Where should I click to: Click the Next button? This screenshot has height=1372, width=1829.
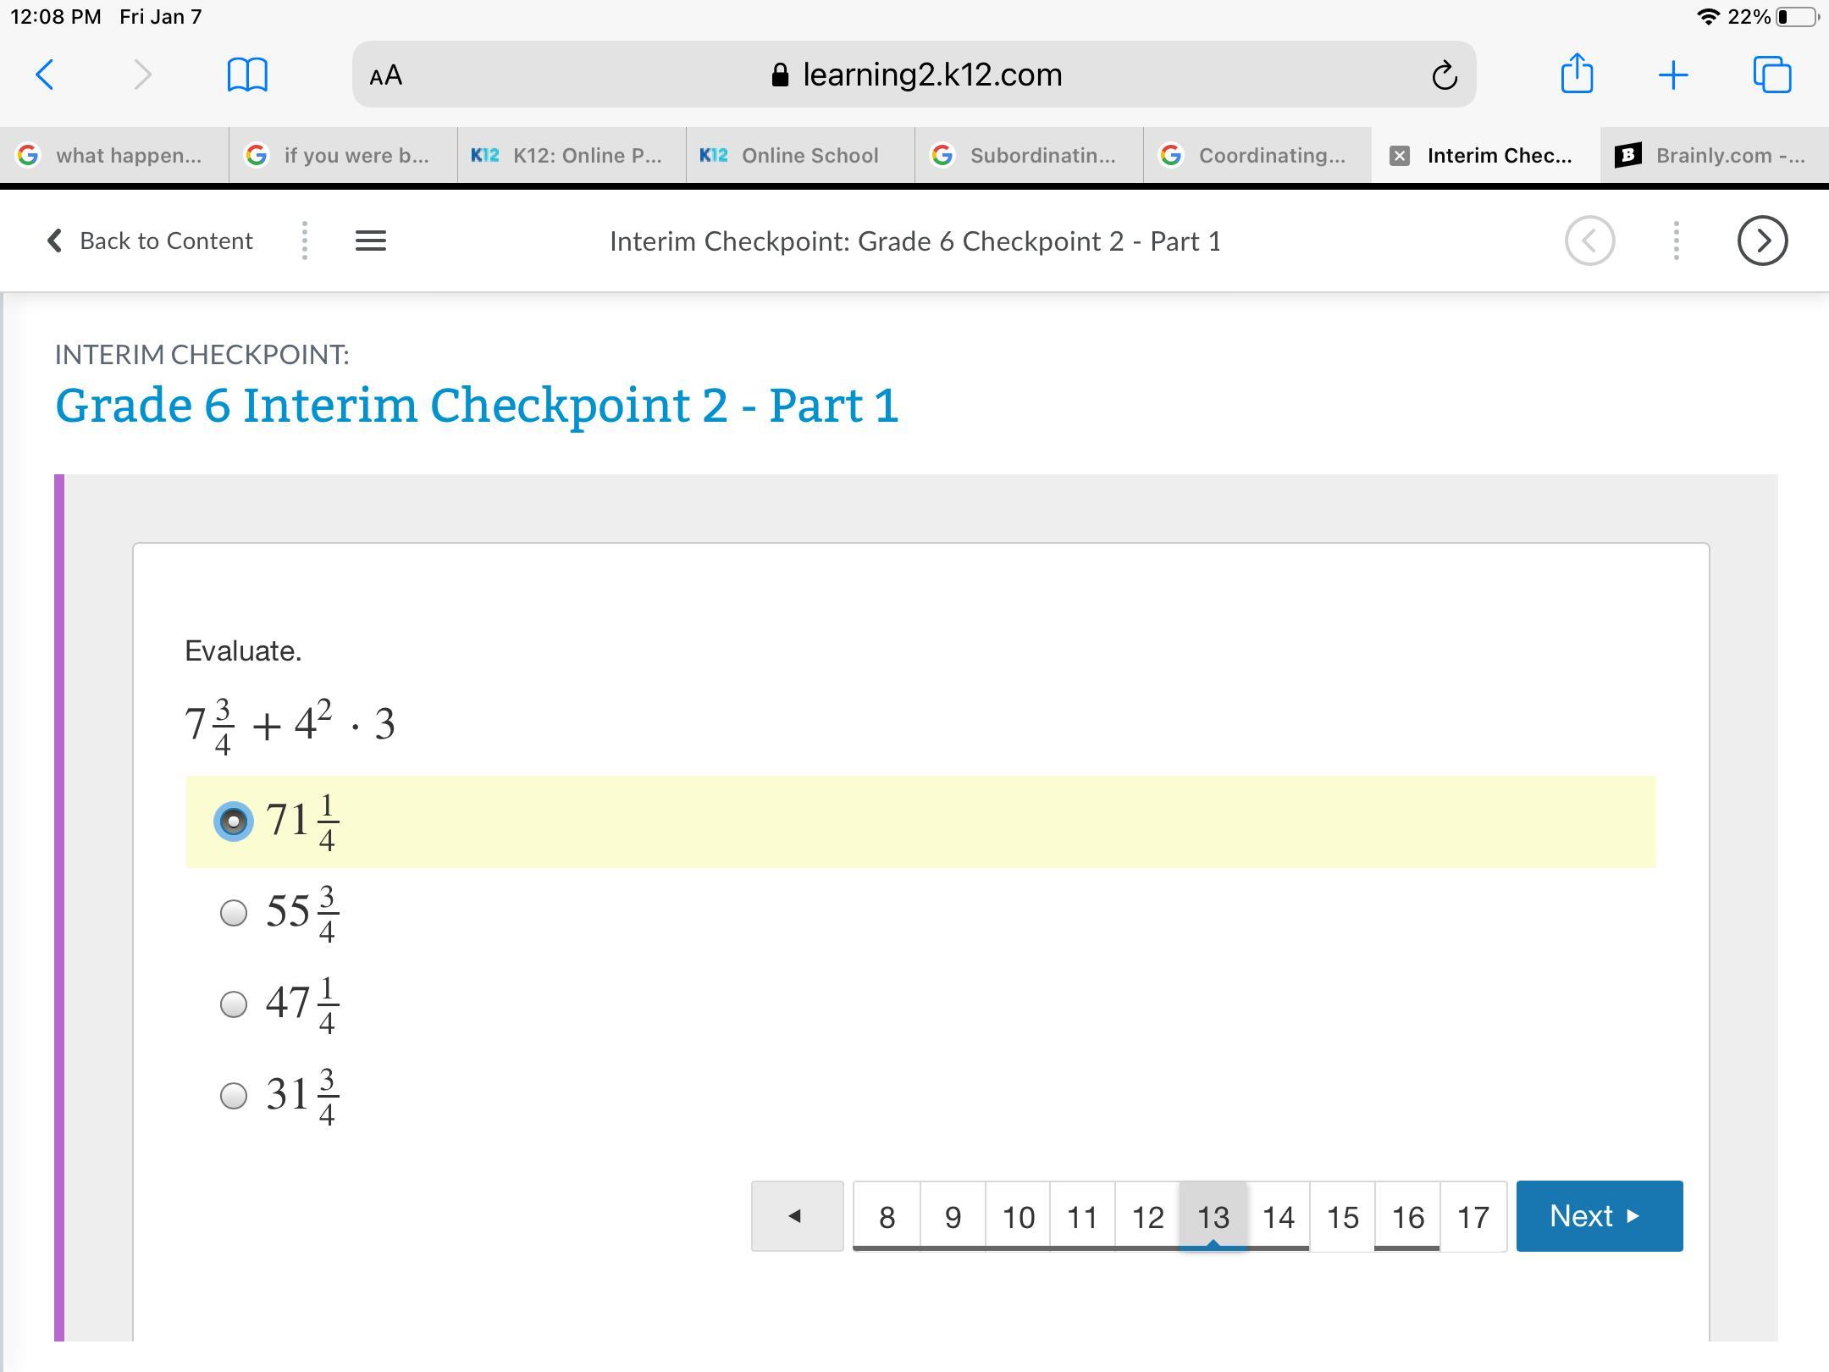[x=1599, y=1216]
